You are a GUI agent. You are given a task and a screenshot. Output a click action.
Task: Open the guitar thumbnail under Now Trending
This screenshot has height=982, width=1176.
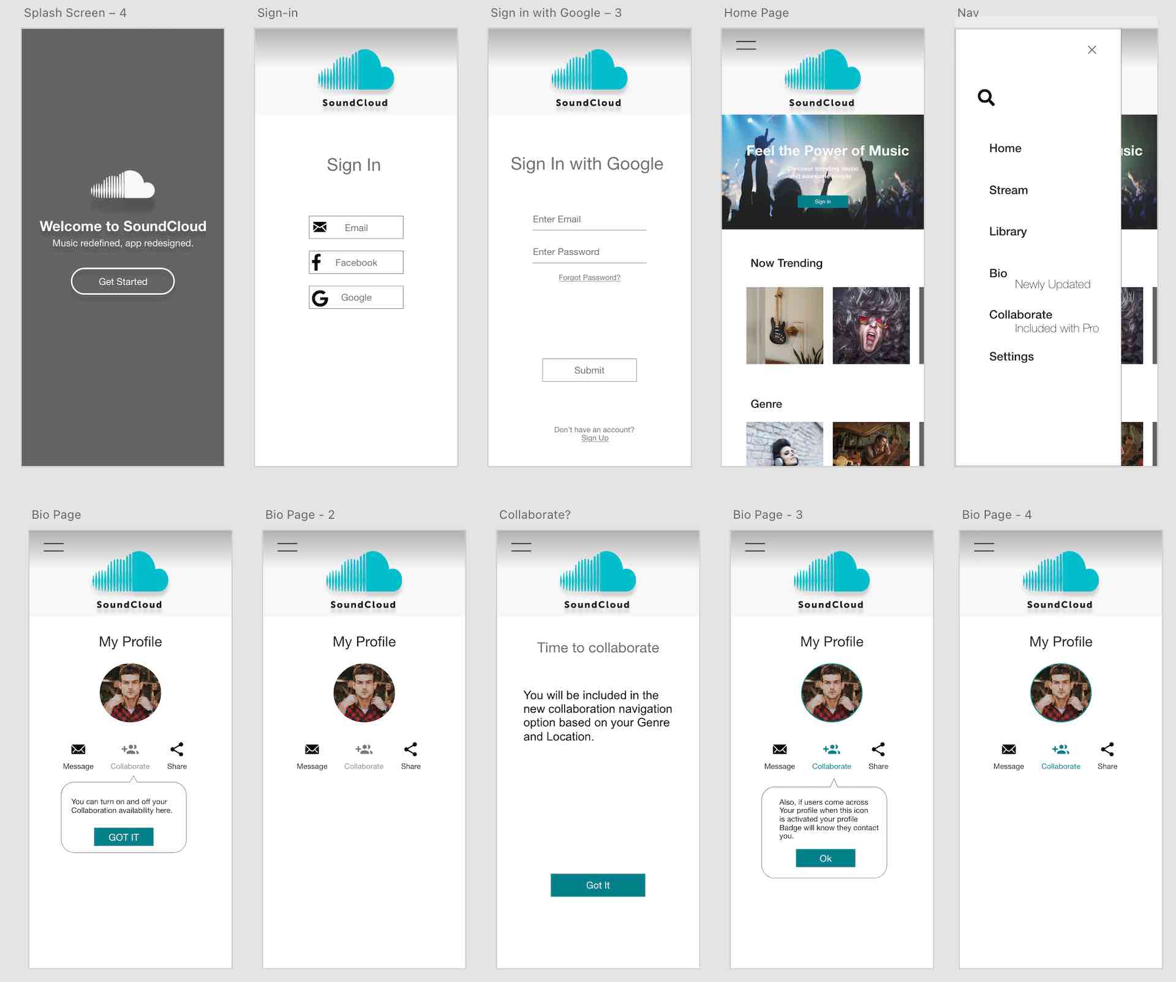point(785,325)
